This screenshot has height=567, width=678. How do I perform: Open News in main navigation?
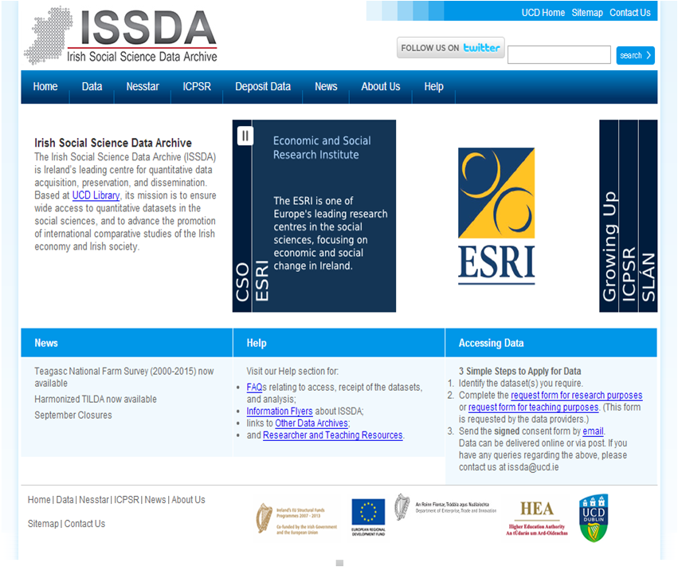[x=326, y=87]
